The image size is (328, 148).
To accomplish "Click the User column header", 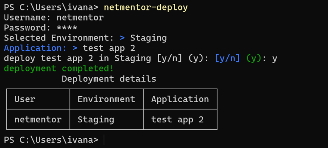I will point(25,99).
